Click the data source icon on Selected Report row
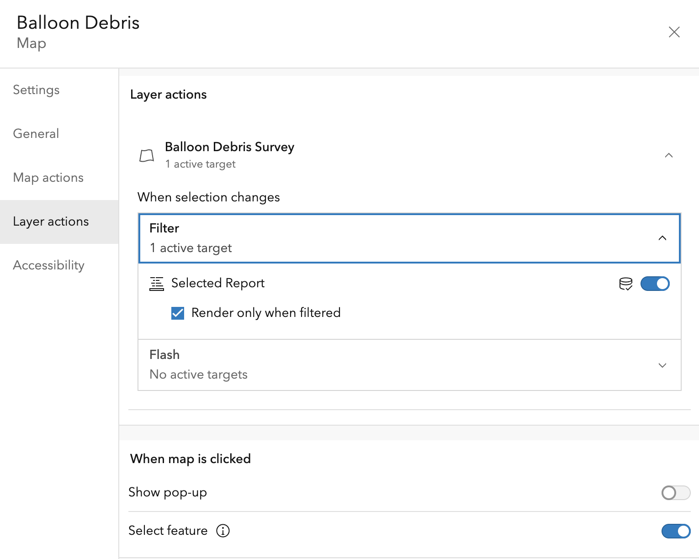The image size is (699, 559). pos(625,284)
